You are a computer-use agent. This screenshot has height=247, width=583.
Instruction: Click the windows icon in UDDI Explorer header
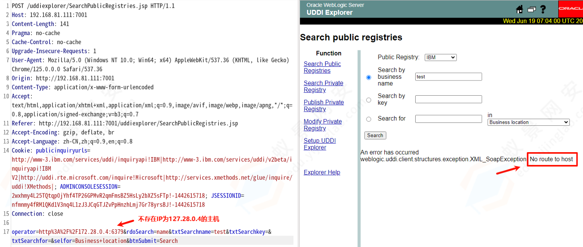[531, 9]
